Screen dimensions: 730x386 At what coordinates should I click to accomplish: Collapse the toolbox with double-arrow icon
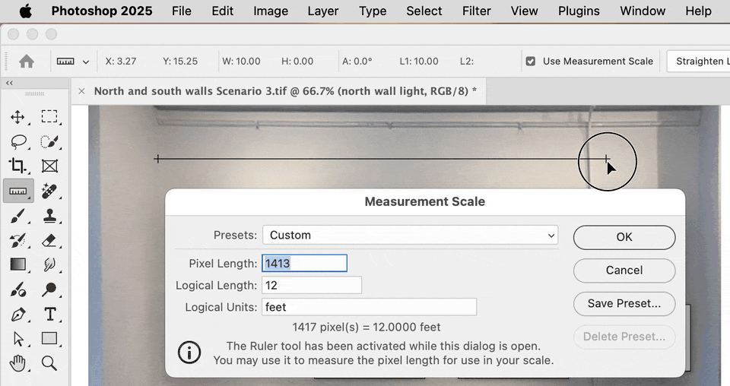click(x=9, y=83)
